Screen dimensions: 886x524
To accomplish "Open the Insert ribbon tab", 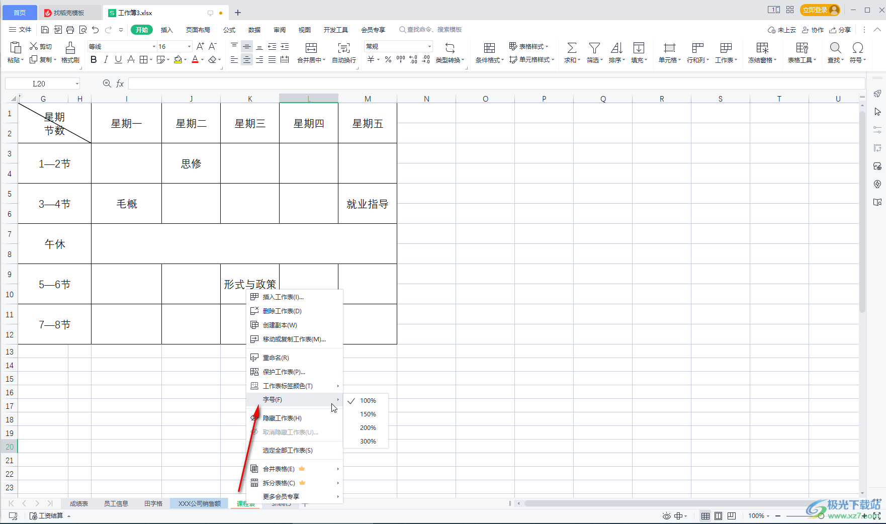I will click(166, 30).
